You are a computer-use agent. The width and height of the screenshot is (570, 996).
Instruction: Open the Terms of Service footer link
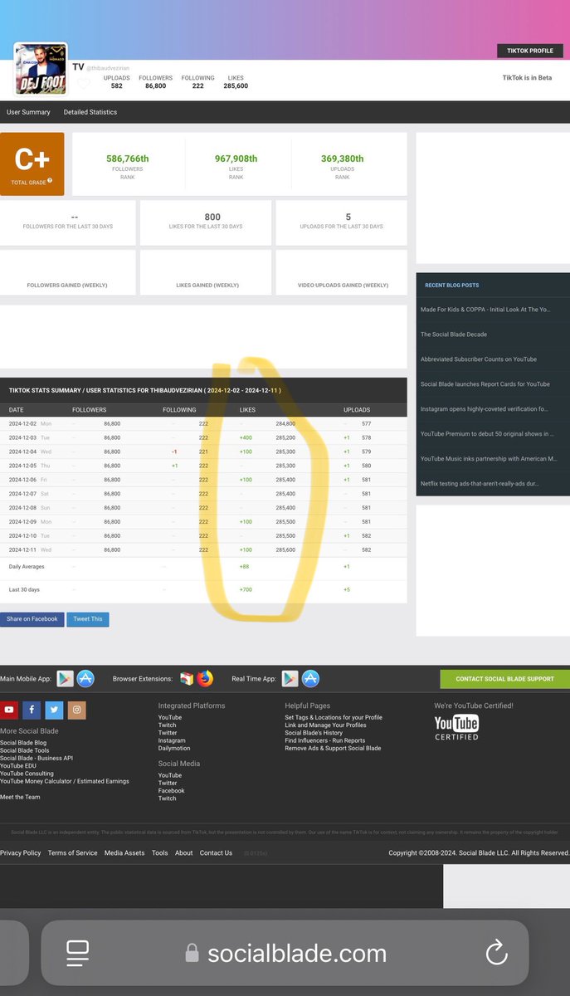point(72,852)
